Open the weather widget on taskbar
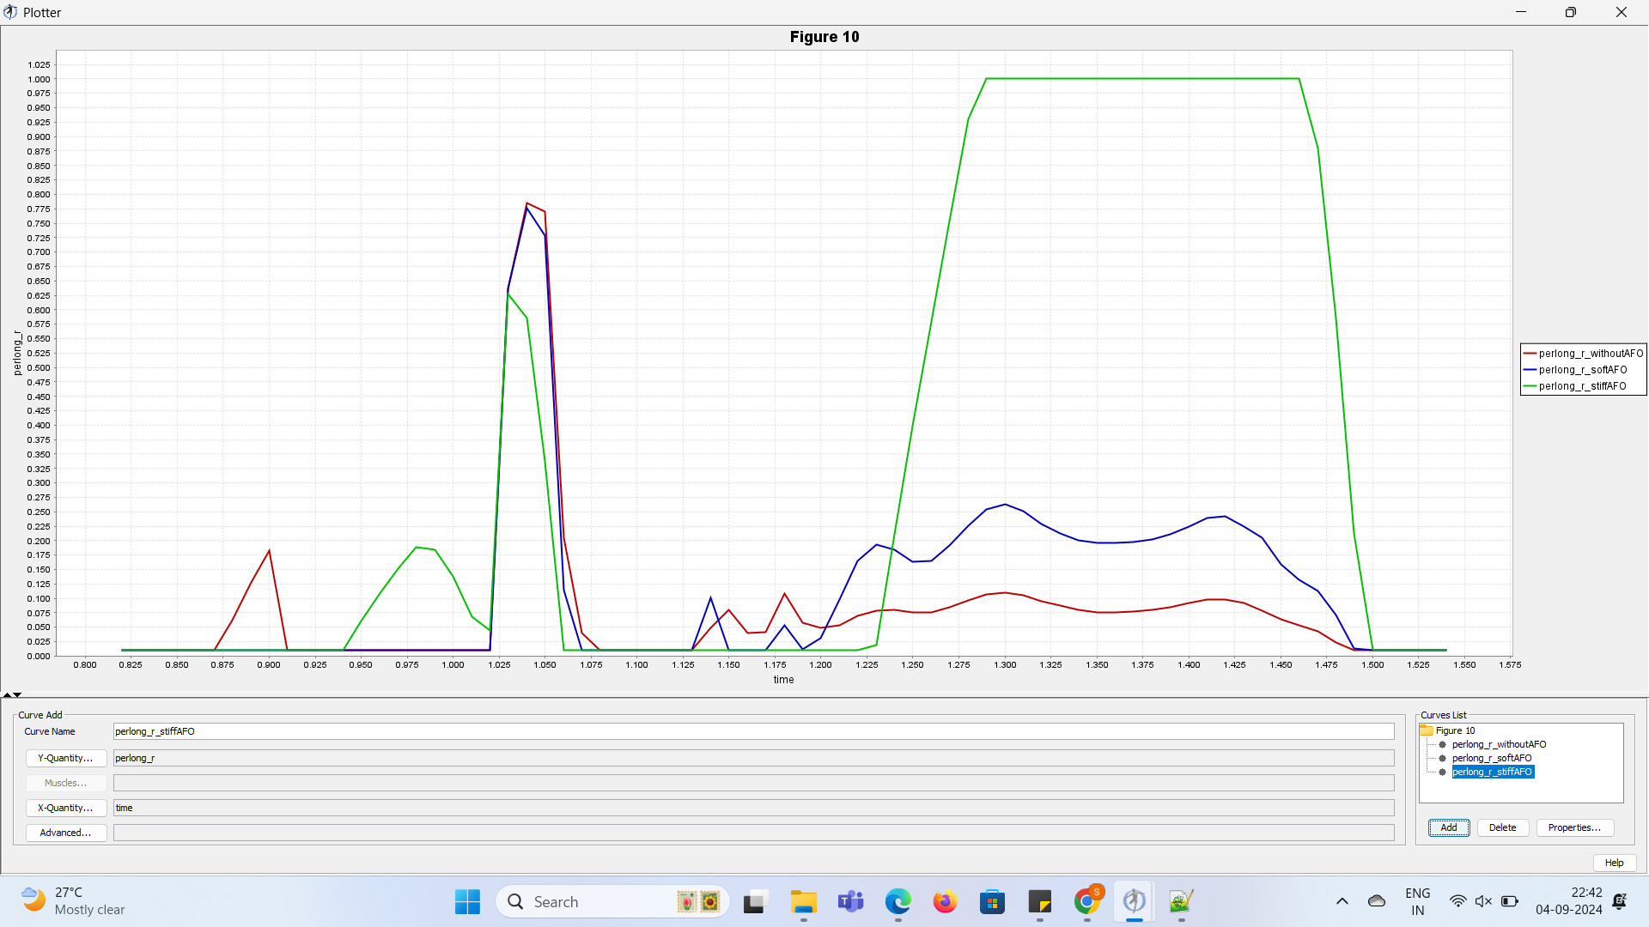Viewport: 1649px width, 927px height. 73,901
